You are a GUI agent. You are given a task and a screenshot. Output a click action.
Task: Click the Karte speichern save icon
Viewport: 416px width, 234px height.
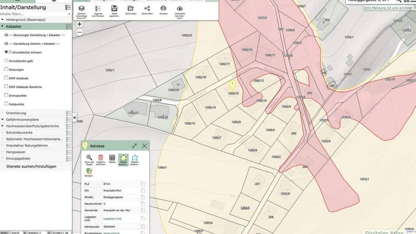(114, 9)
